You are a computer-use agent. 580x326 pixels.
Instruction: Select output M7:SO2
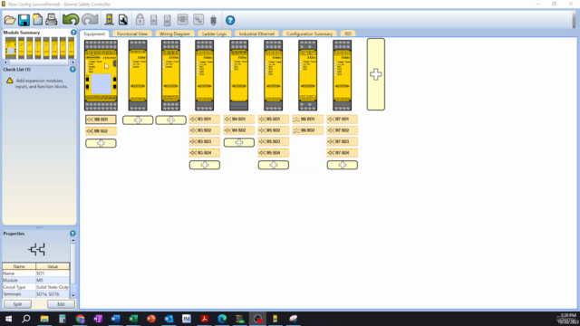point(343,130)
